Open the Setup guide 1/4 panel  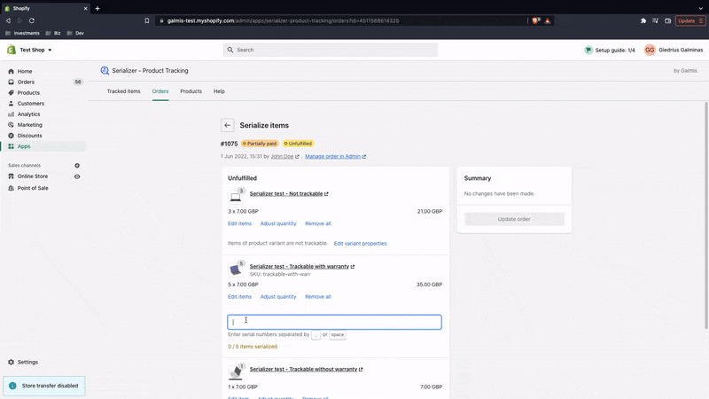click(610, 51)
